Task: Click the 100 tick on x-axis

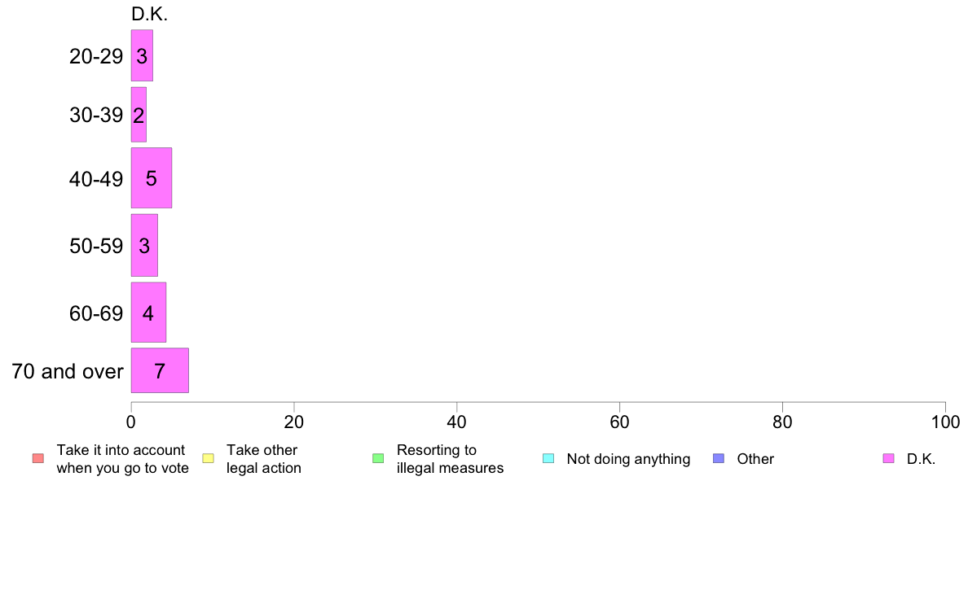Action: (945, 422)
